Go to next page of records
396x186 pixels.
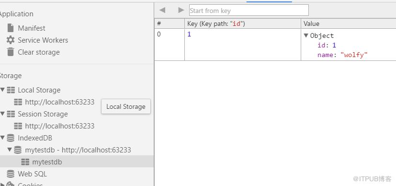[181, 10]
